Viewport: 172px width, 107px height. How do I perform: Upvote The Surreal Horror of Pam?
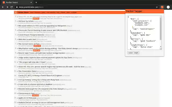17,44
